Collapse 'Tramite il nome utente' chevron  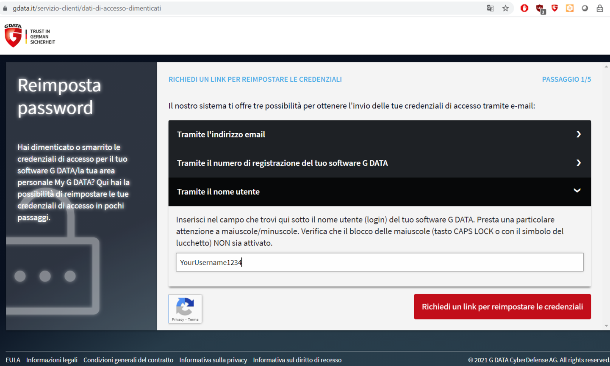577,191
